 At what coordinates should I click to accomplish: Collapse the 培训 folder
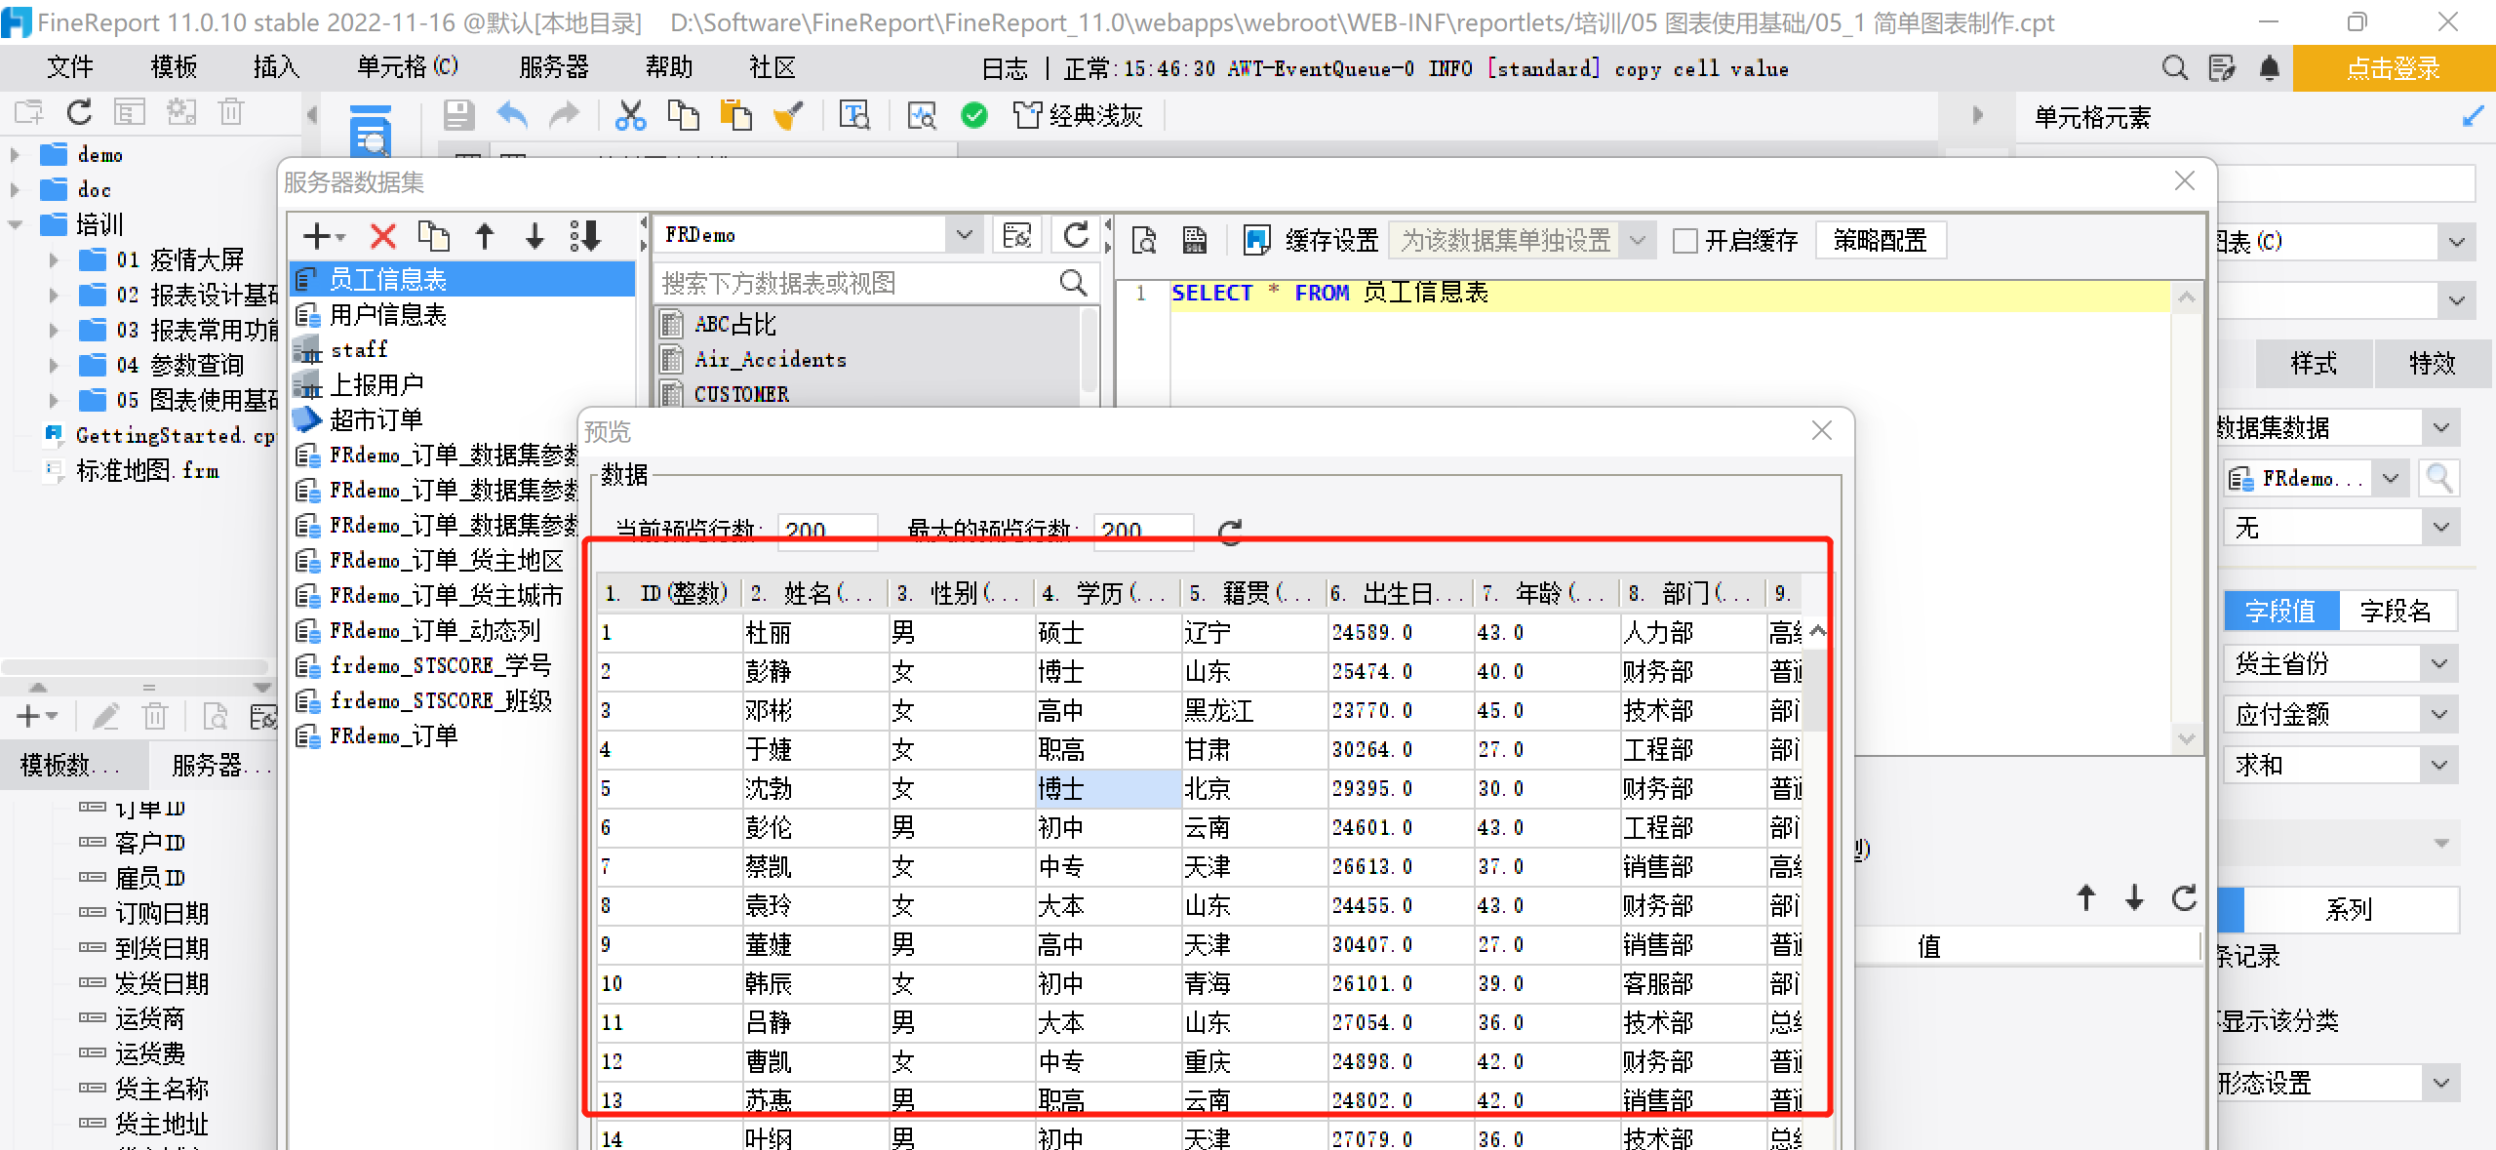point(15,224)
